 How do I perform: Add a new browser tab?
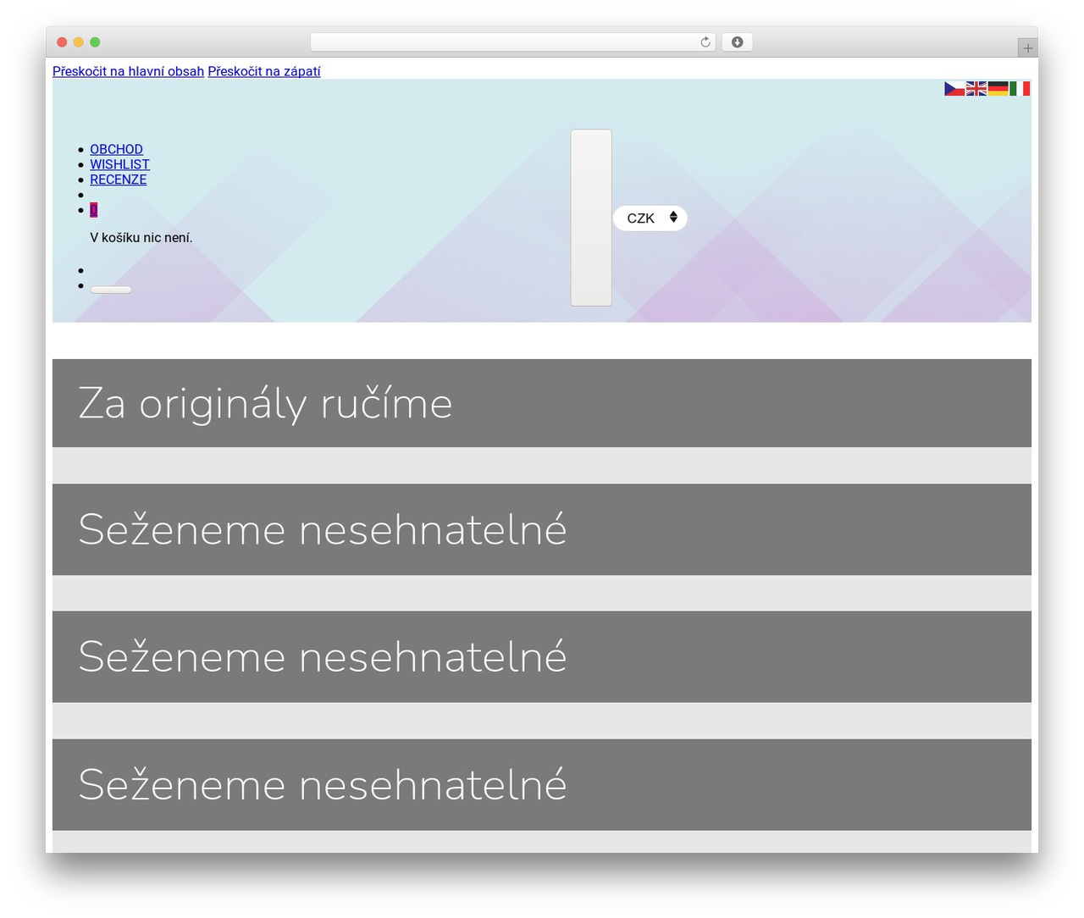click(x=1027, y=48)
